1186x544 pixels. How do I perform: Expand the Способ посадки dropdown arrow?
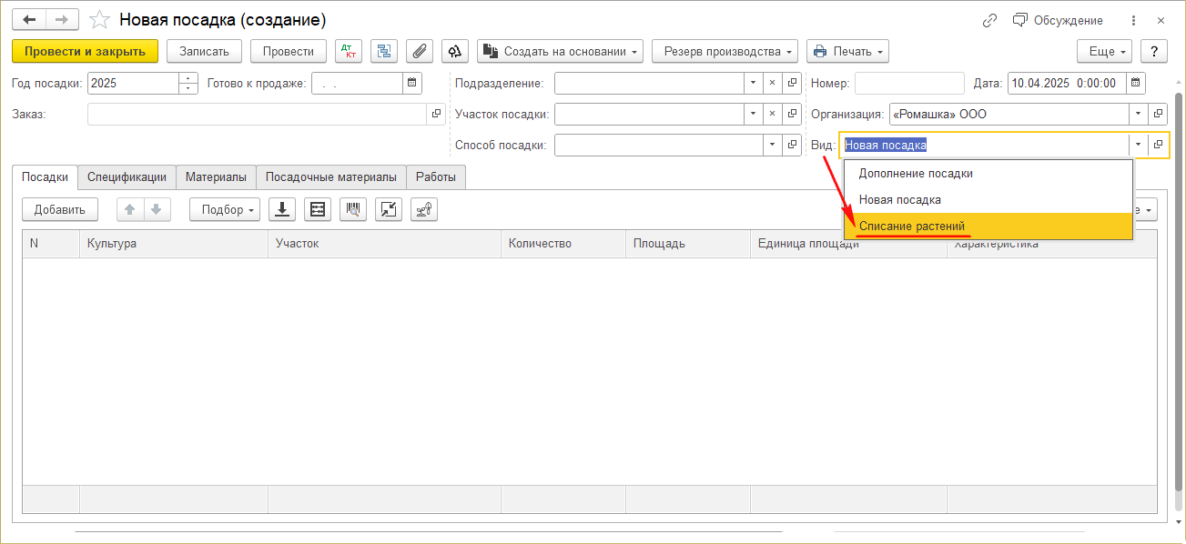pyautogui.click(x=773, y=145)
